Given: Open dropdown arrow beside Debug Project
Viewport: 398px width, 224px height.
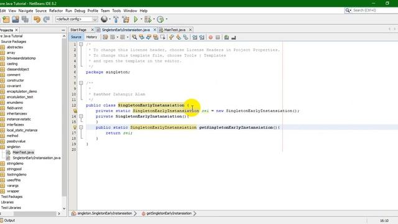Looking at the screenshot, I should pyautogui.click(x=154, y=19).
